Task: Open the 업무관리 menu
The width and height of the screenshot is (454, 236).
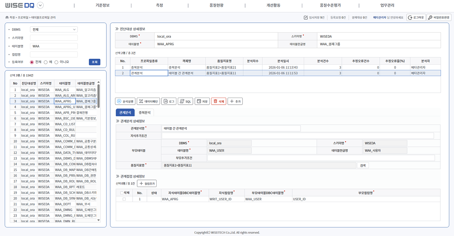Action: (387, 6)
